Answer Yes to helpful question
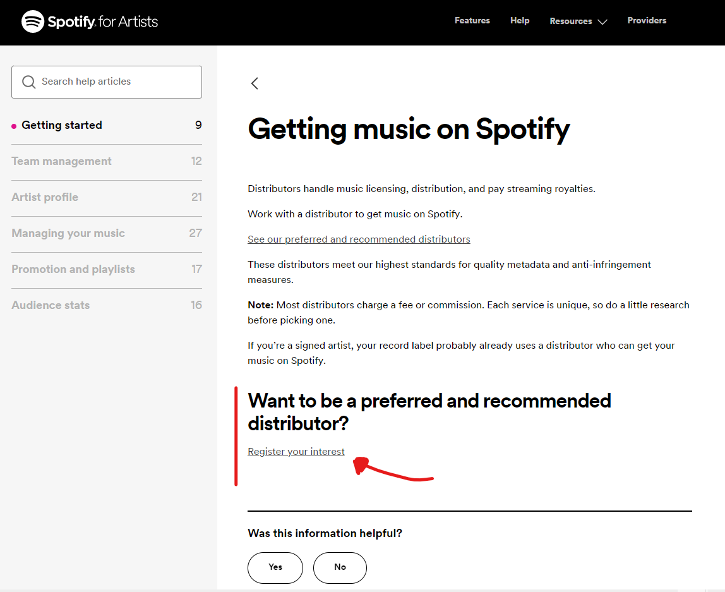Image resolution: width=725 pixels, height=592 pixels. tap(275, 567)
